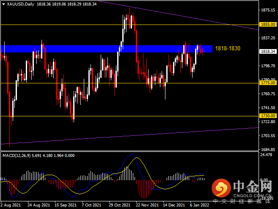
Task: Select the 1722.80 price scale value
Action: (x=268, y=121)
